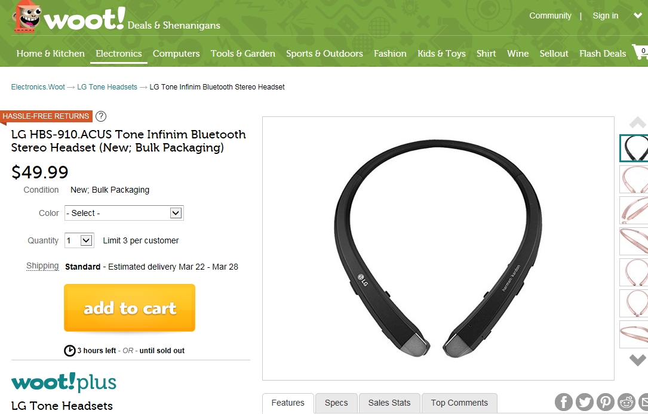Click the add to cart button

click(x=130, y=308)
